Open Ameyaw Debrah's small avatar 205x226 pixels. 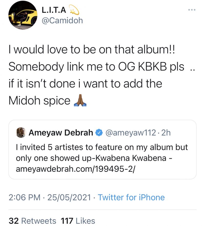click(21, 133)
